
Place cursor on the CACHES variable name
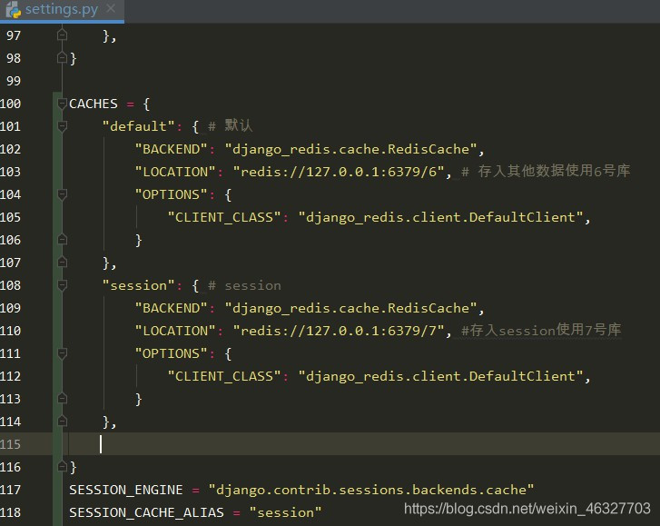click(94, 104)
